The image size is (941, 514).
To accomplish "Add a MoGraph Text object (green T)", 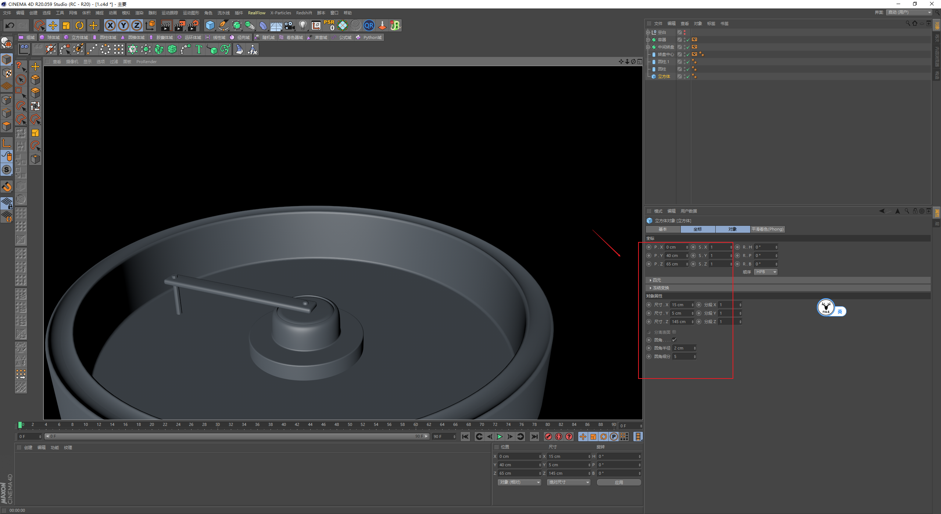I will coord(199,49).
